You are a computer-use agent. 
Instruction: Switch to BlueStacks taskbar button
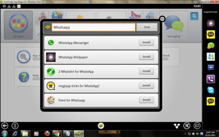79,134
